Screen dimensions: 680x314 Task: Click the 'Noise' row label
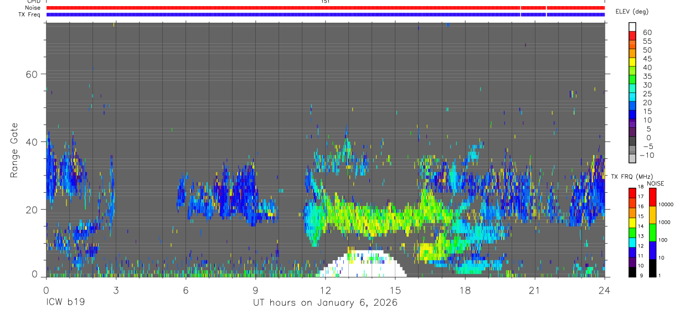tap(32, 8)
